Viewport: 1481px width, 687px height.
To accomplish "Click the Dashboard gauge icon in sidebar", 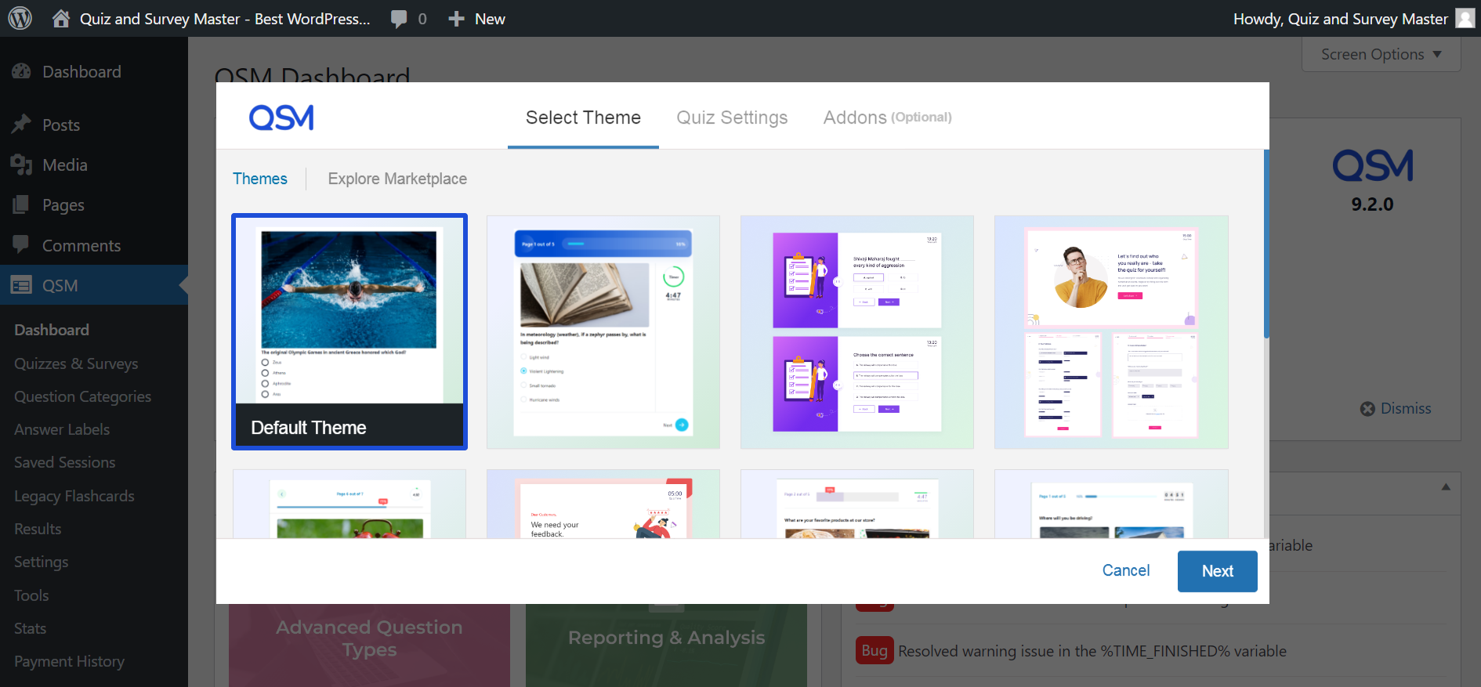I will pos(21,71).
